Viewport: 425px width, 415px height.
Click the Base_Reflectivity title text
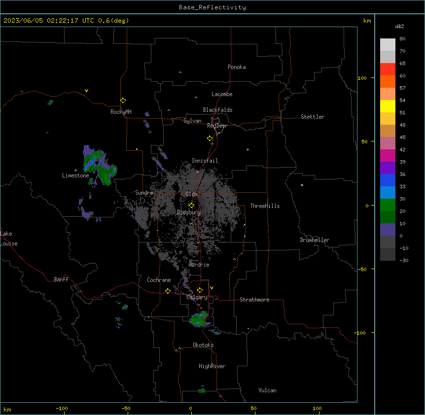tap(212, 7)
